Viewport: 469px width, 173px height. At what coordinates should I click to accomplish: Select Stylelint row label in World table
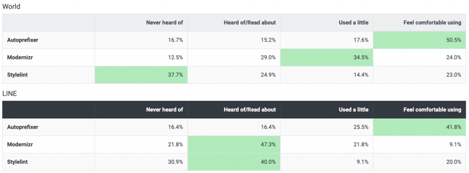tap(17, 75)
